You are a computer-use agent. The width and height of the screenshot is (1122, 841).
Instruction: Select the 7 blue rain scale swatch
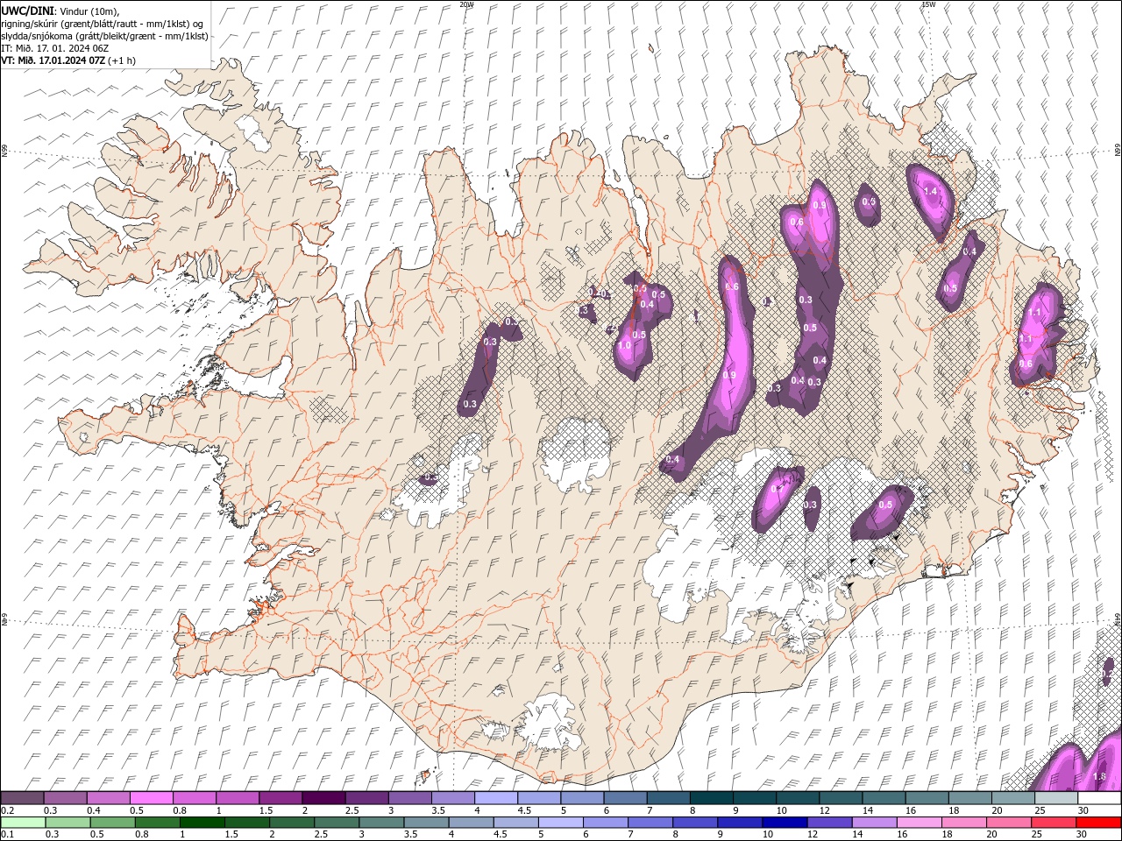(x=650, y=823)
